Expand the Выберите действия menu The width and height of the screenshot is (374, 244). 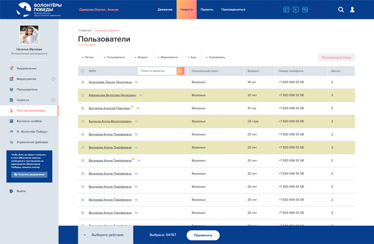coord(104,235)
